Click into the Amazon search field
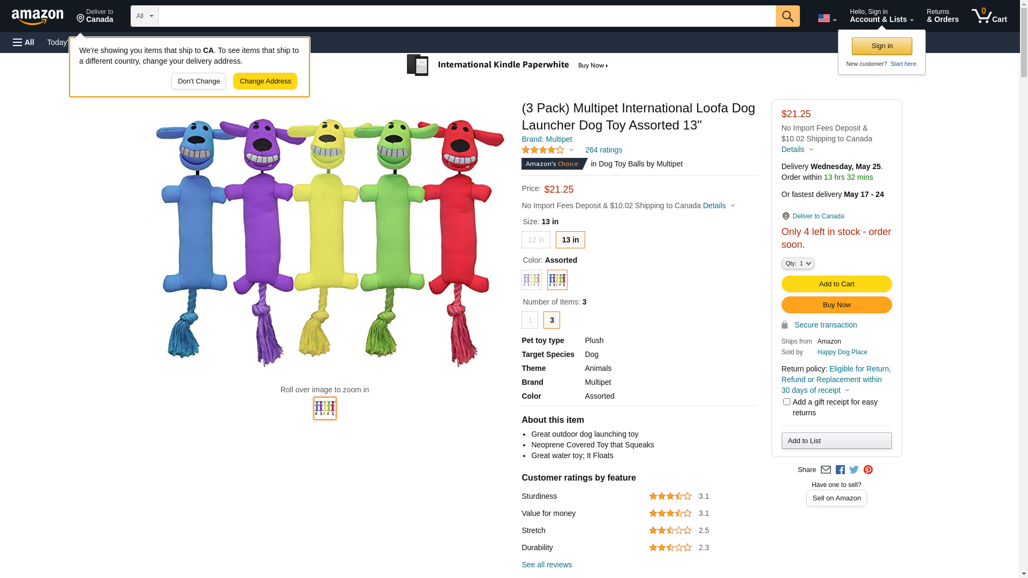This screenshot has height=578, width=1028. [466, 16]
